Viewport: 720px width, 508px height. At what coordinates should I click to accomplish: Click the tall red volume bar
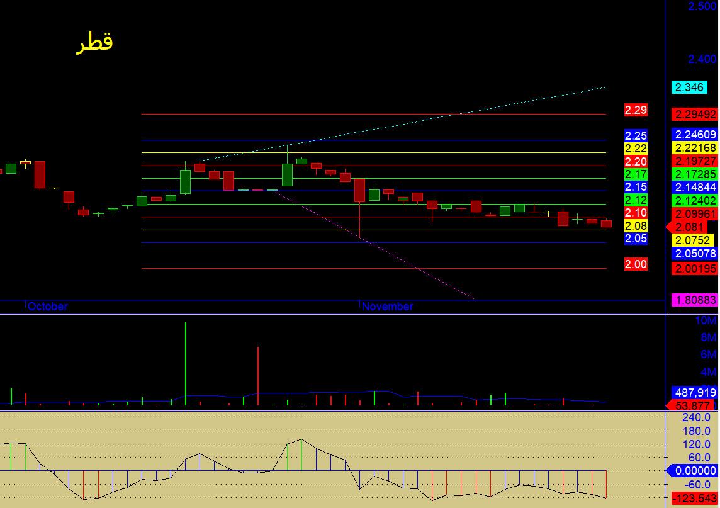(258, 376)
